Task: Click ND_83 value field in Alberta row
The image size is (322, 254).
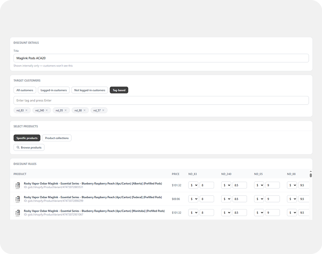Action: 207,185
